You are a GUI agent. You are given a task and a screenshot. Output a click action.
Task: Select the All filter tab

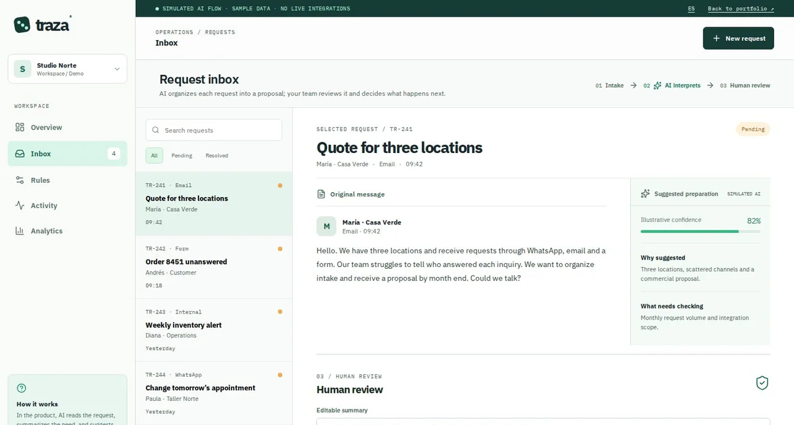coord(154,156)
